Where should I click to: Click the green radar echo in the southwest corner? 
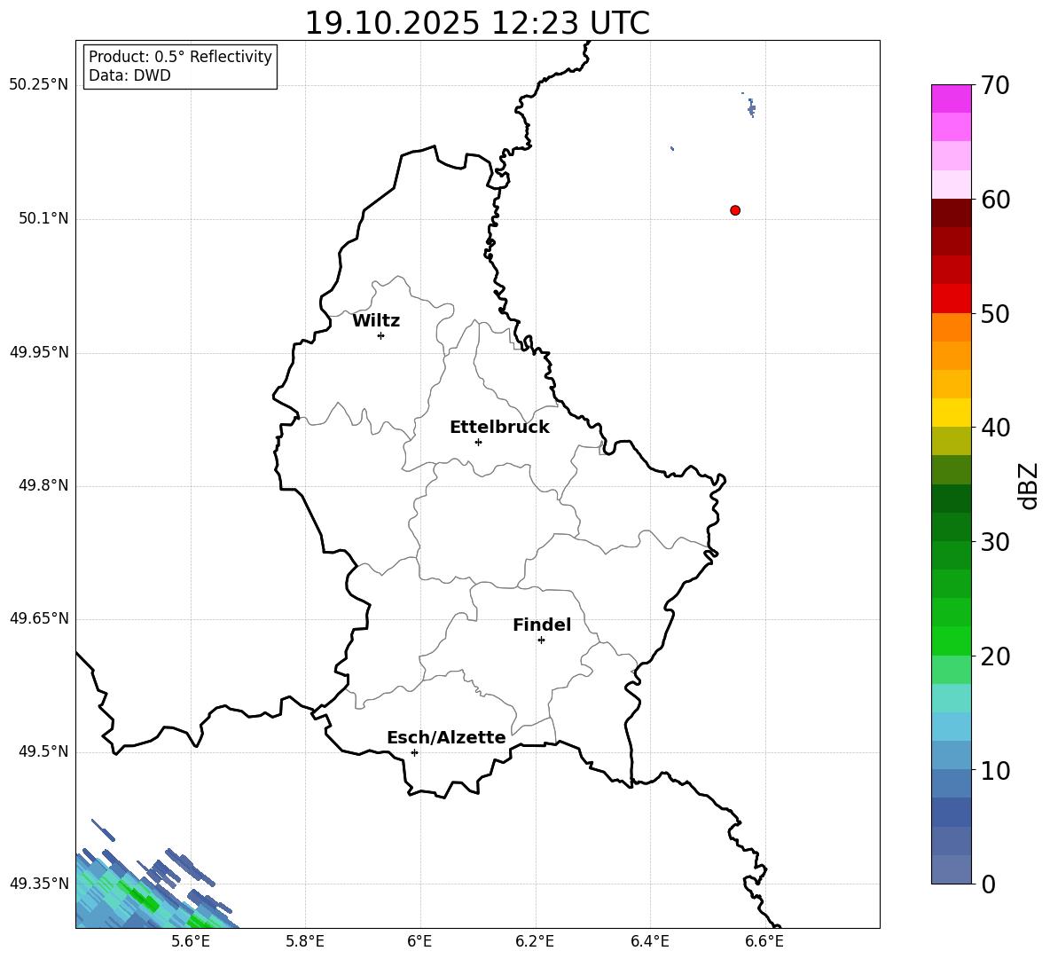(x=144, y=898)
